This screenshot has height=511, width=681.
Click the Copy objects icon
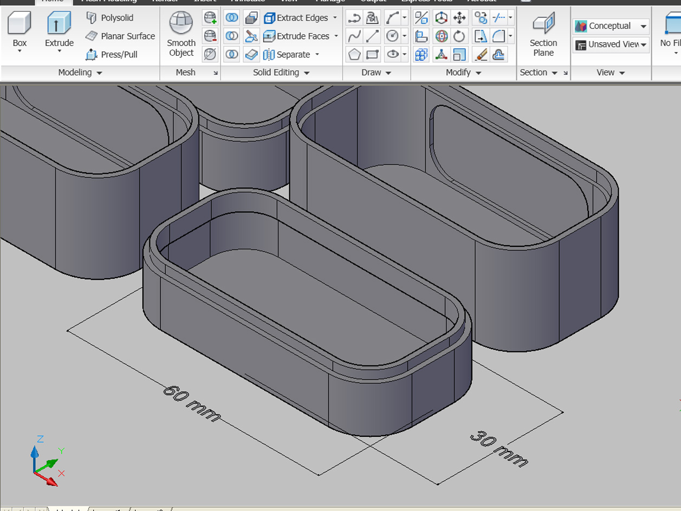[481, 18]
